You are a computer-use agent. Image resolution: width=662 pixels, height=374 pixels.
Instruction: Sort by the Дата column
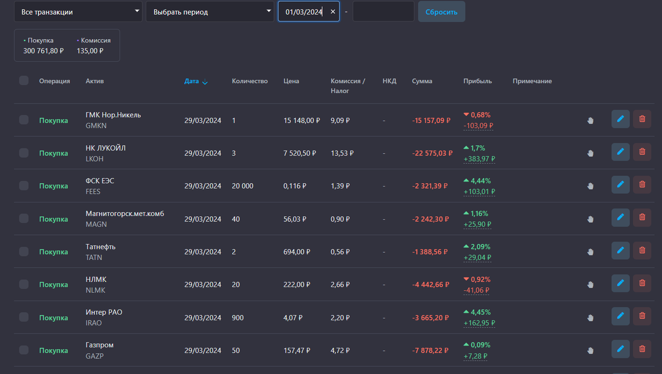196,81
